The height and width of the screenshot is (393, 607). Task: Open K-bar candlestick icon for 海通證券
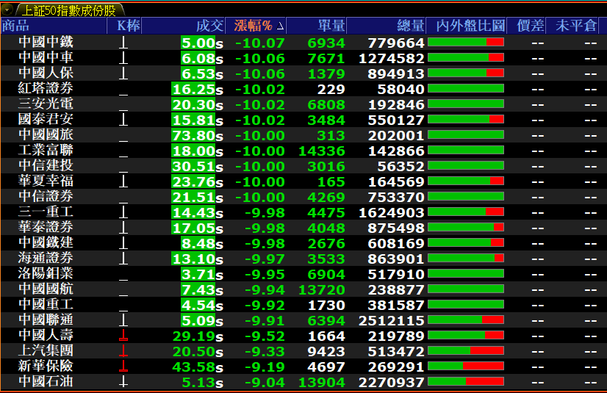point(123,259)
